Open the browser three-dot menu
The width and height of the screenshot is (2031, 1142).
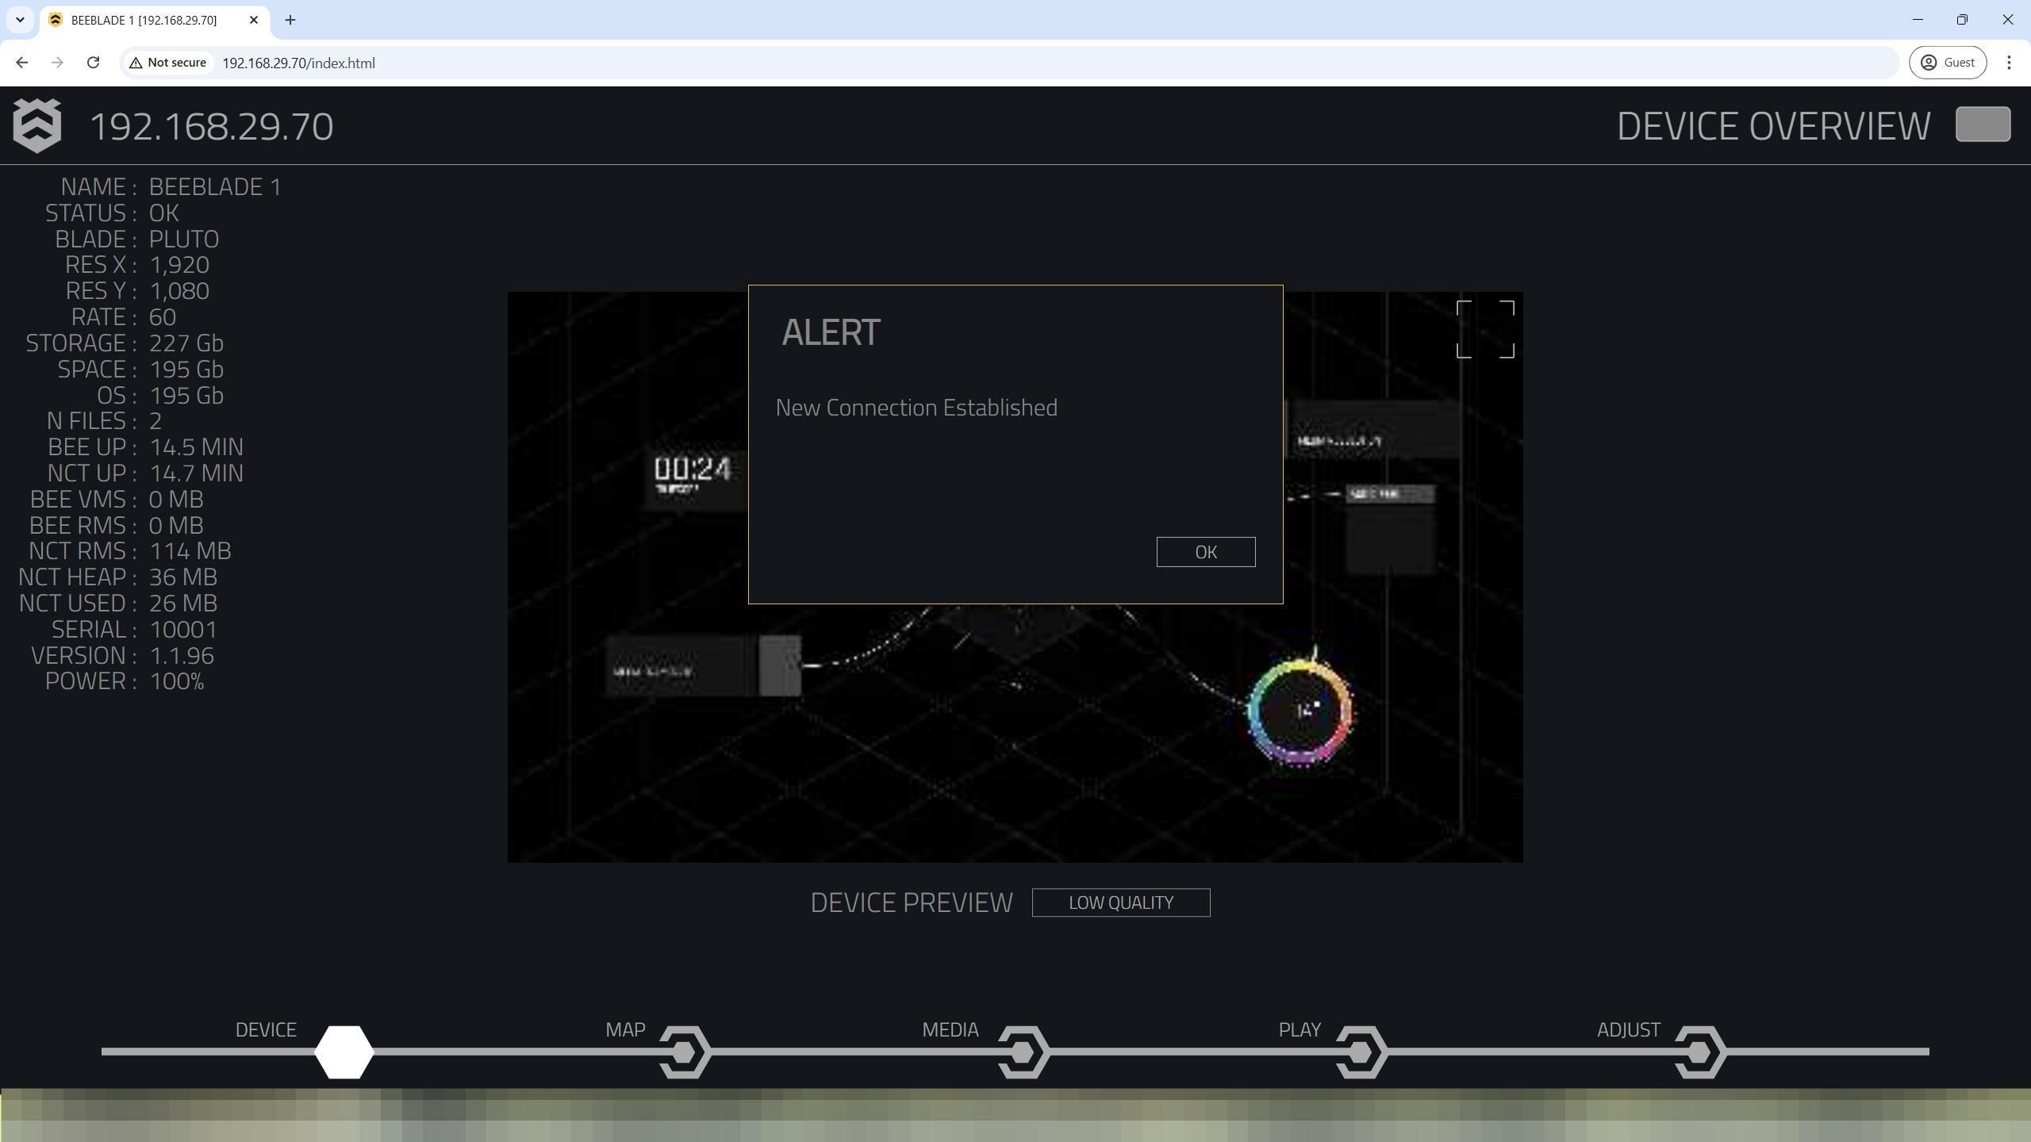(2009, 63)
